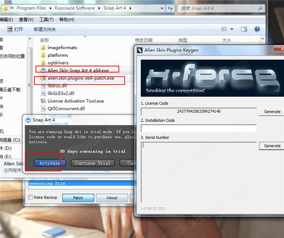Select License Activation Tool.exe icon
The width and height of the screenshot is (284, 238).
[x=43, y=101]
